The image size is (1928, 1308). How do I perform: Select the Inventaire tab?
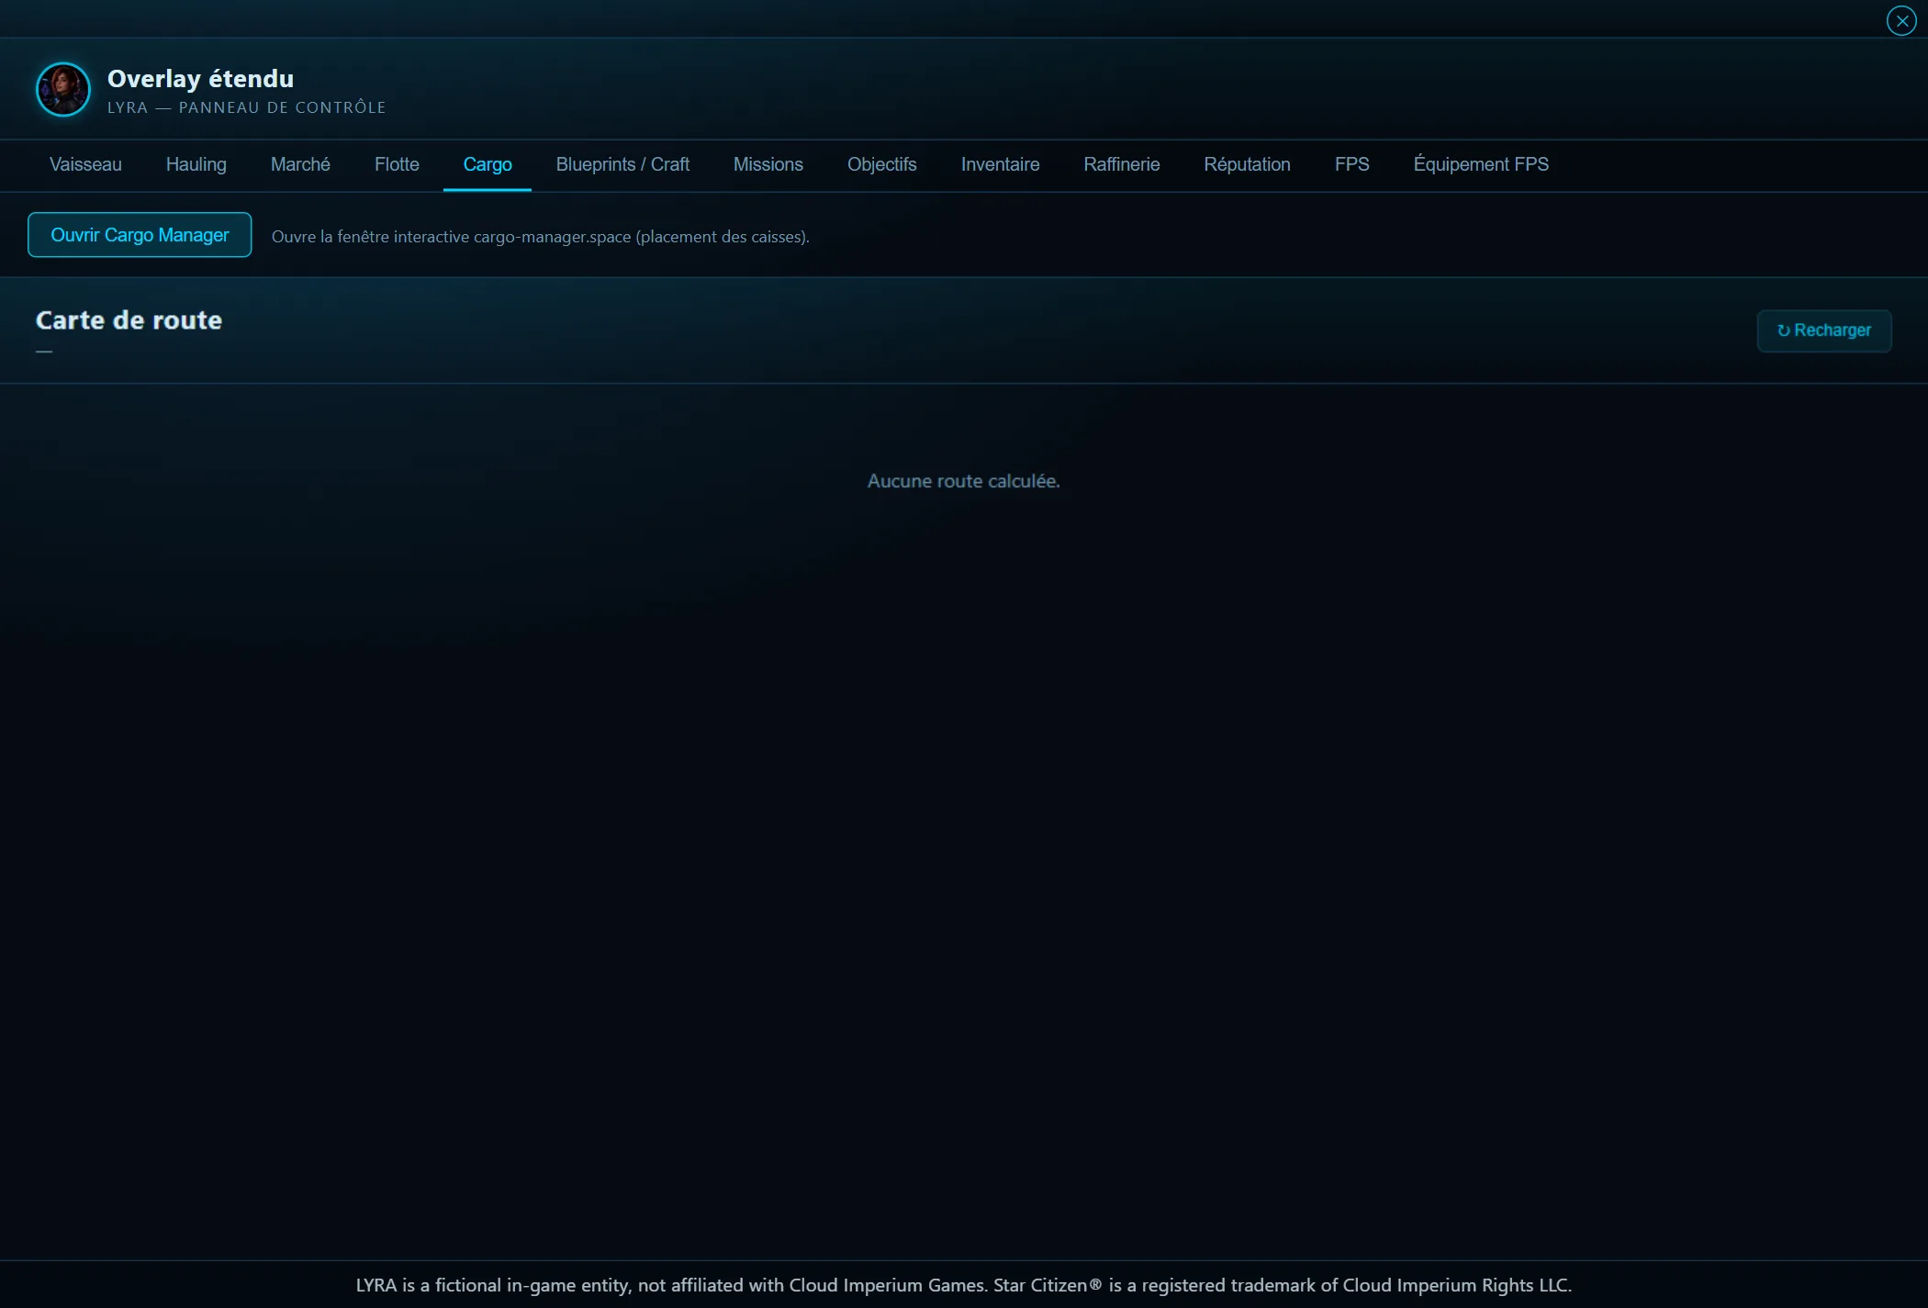(x=1001, y=164)
